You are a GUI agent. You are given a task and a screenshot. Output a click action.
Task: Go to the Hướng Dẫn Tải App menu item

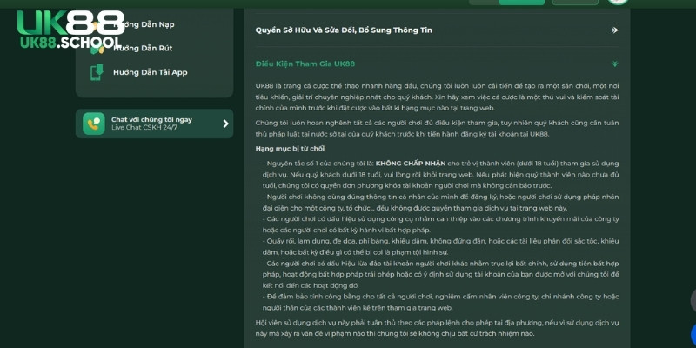(150, 72)
